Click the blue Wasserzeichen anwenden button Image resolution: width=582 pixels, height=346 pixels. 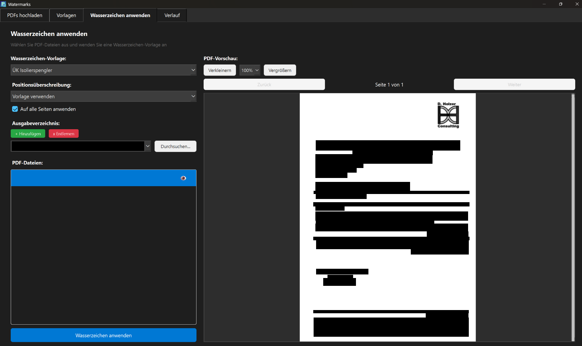point(104,335)
